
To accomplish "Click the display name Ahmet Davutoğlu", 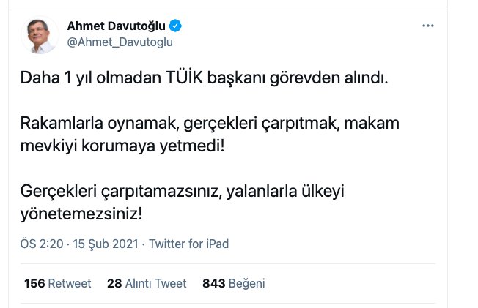I will coord(117,26).
